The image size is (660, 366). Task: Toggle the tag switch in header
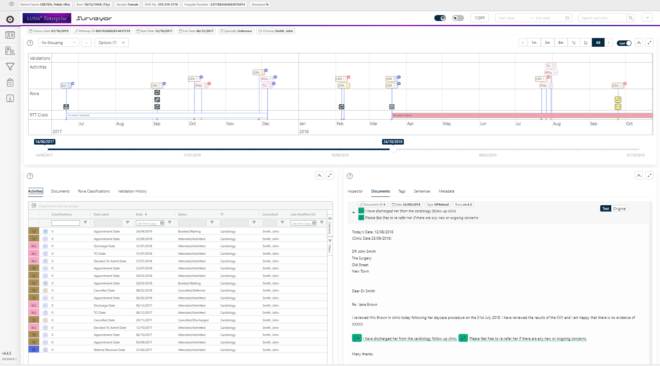coord(458,18)
